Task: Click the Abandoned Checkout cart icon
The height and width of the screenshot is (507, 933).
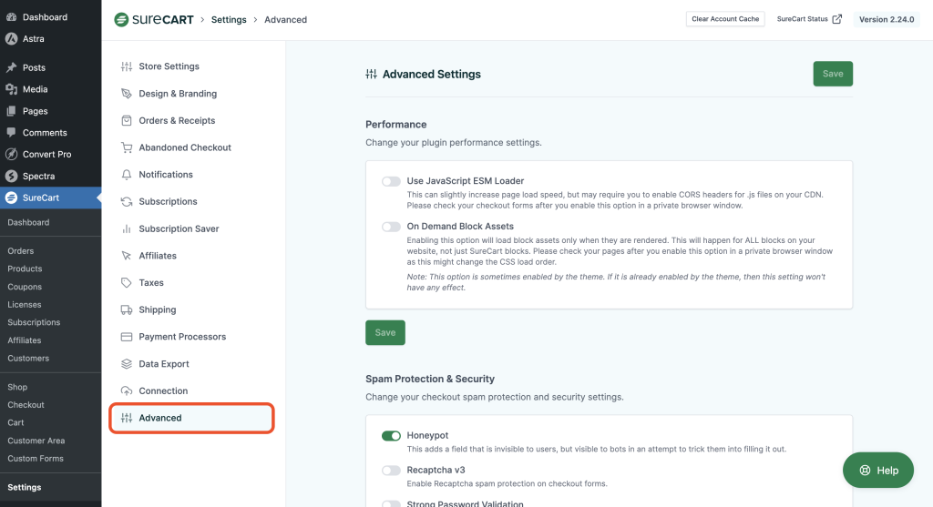Action: pyautogui.click(x=126, y=147)
